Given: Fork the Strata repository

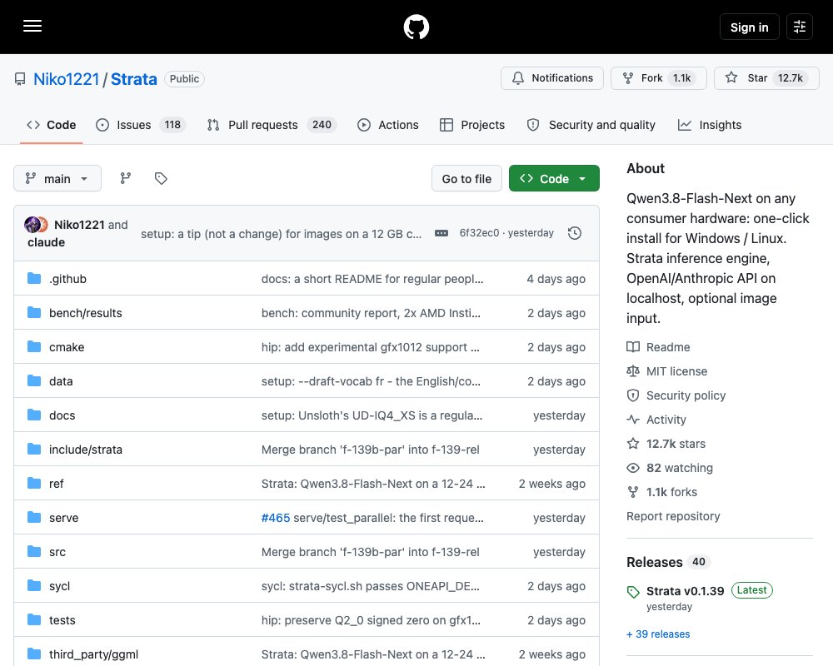Looking at the screenshot, I should [x=659, y=78].
